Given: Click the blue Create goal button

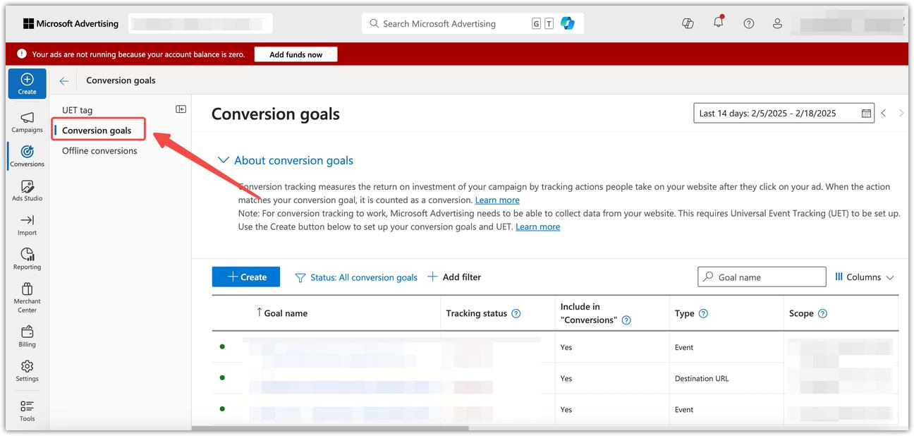Looking at the screenshot, I should 246,277.
